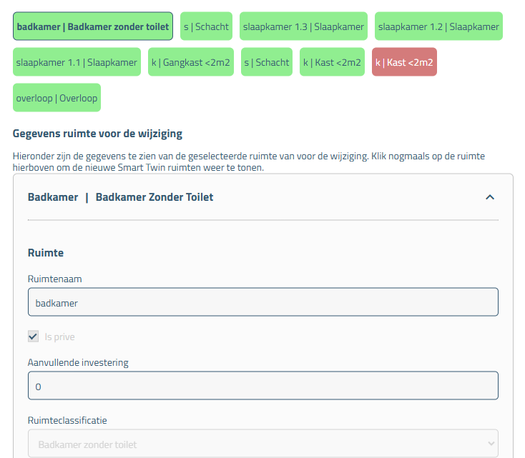
Task: Select the badkamer | Badkamer zonder toilet chip
Action: [93, 26]
